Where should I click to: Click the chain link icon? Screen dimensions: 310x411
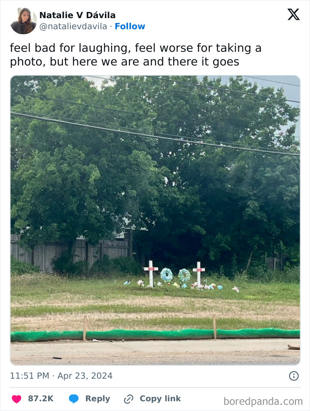coord(128,399)
